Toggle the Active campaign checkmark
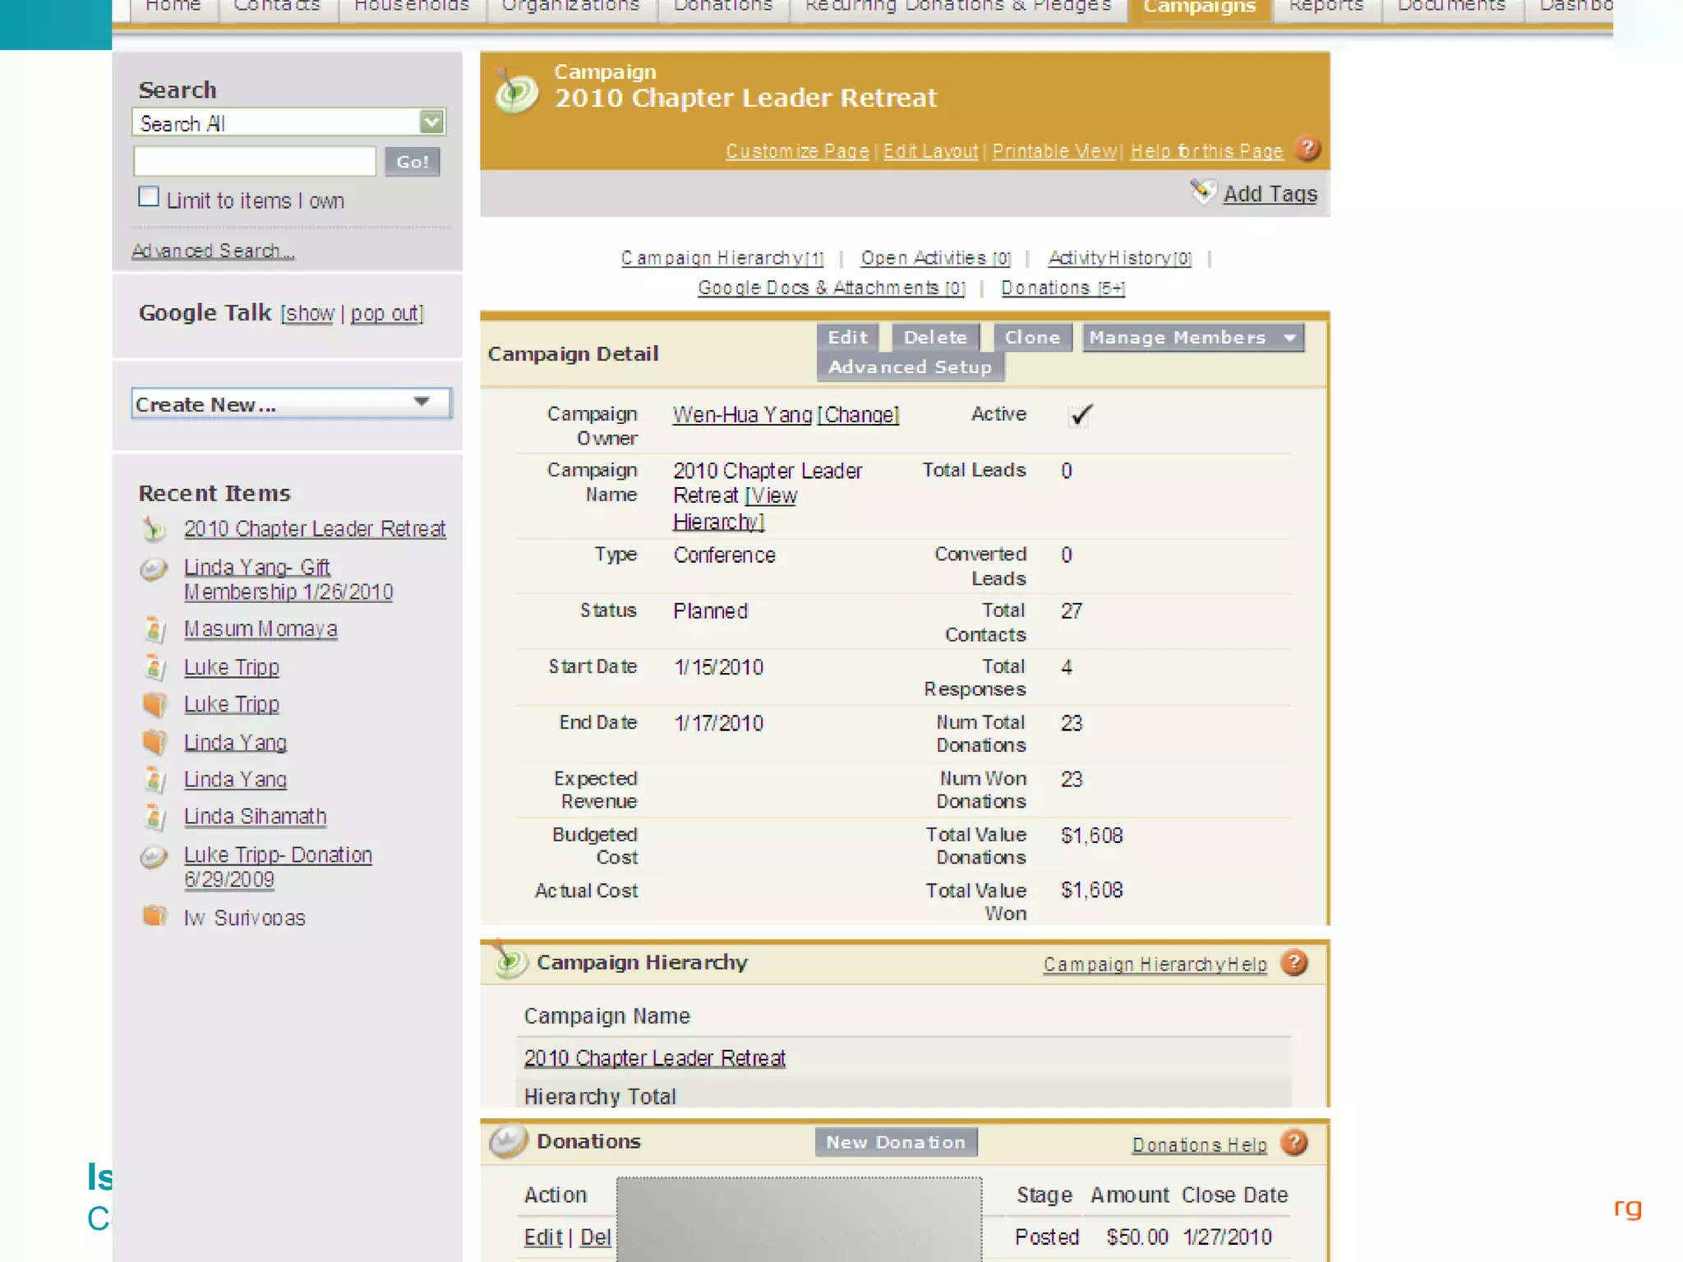This screenshot has height=1262, width=1683. 1080,415
